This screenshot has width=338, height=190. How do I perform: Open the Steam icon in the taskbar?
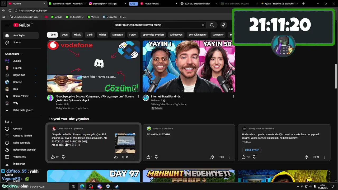[x=116, y=187]
